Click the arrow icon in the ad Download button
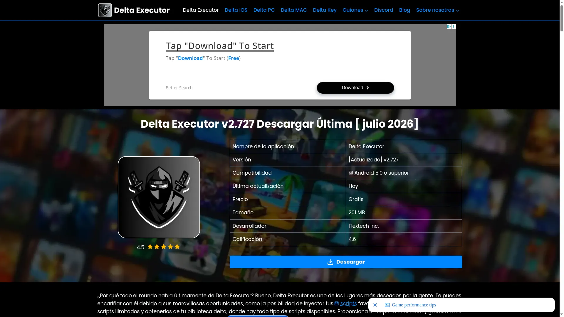Image resolution: width=564 pixels, height=317 pixels. coord(368,88)
